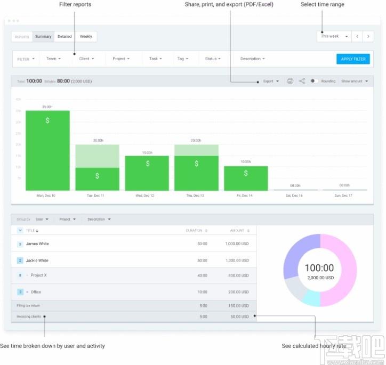Open the Client filter dropdown
Viewport: 386px width, 365px height.
click(86, 59)
